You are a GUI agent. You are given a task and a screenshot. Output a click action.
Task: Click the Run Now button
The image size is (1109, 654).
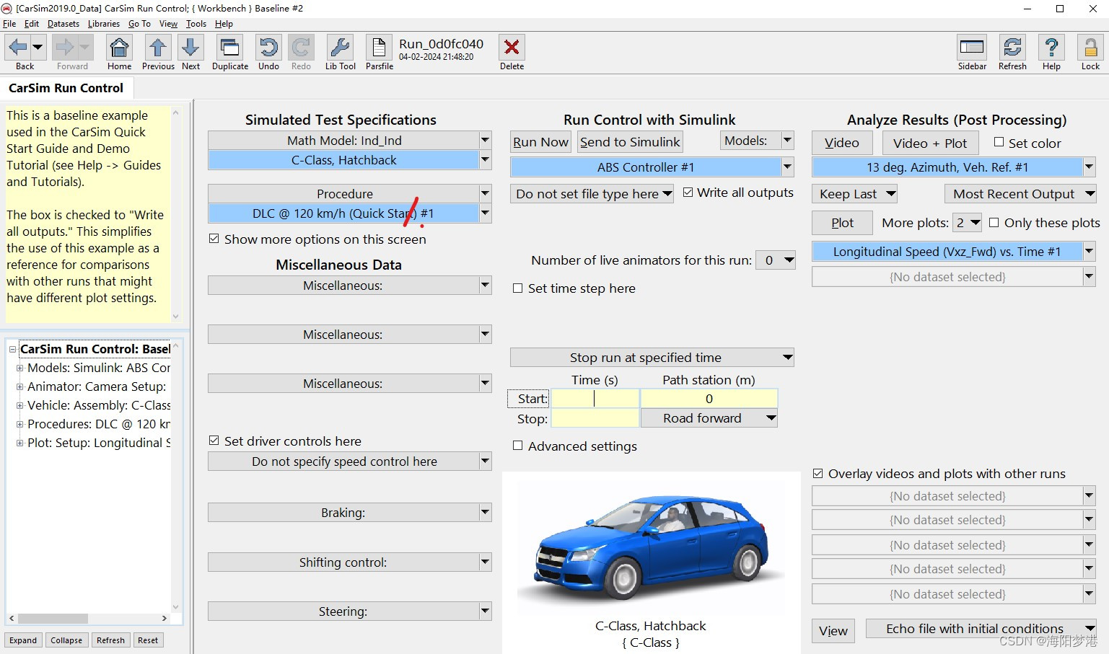pos(540,141)
